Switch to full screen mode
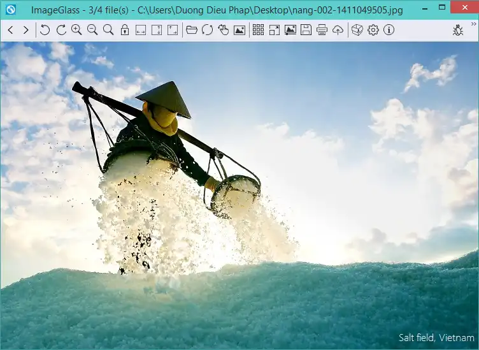Viewport: 479px width, 350px height. tap(274, 30)
